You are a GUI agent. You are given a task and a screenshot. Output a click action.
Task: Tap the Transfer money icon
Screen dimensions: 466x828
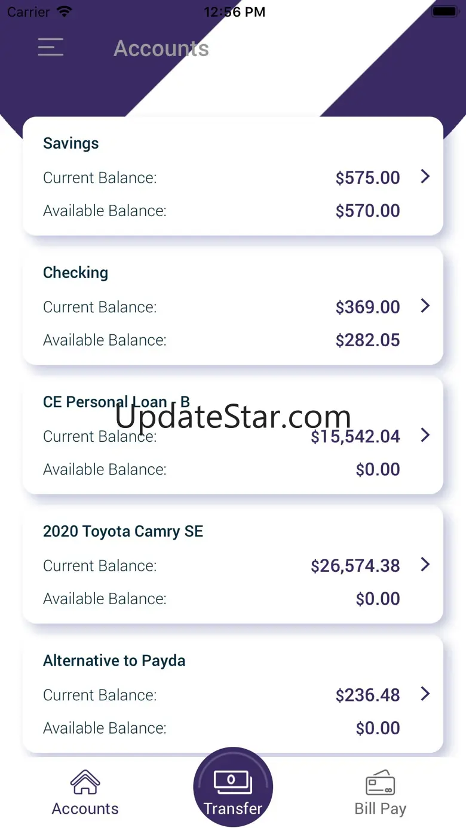click(232, 781)
